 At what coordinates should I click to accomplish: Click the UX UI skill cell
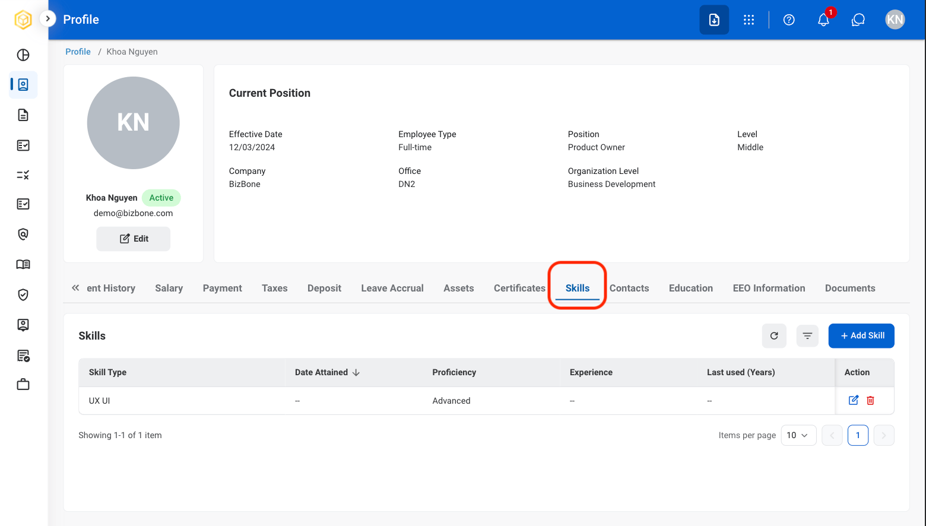click(x=100, y=401)
